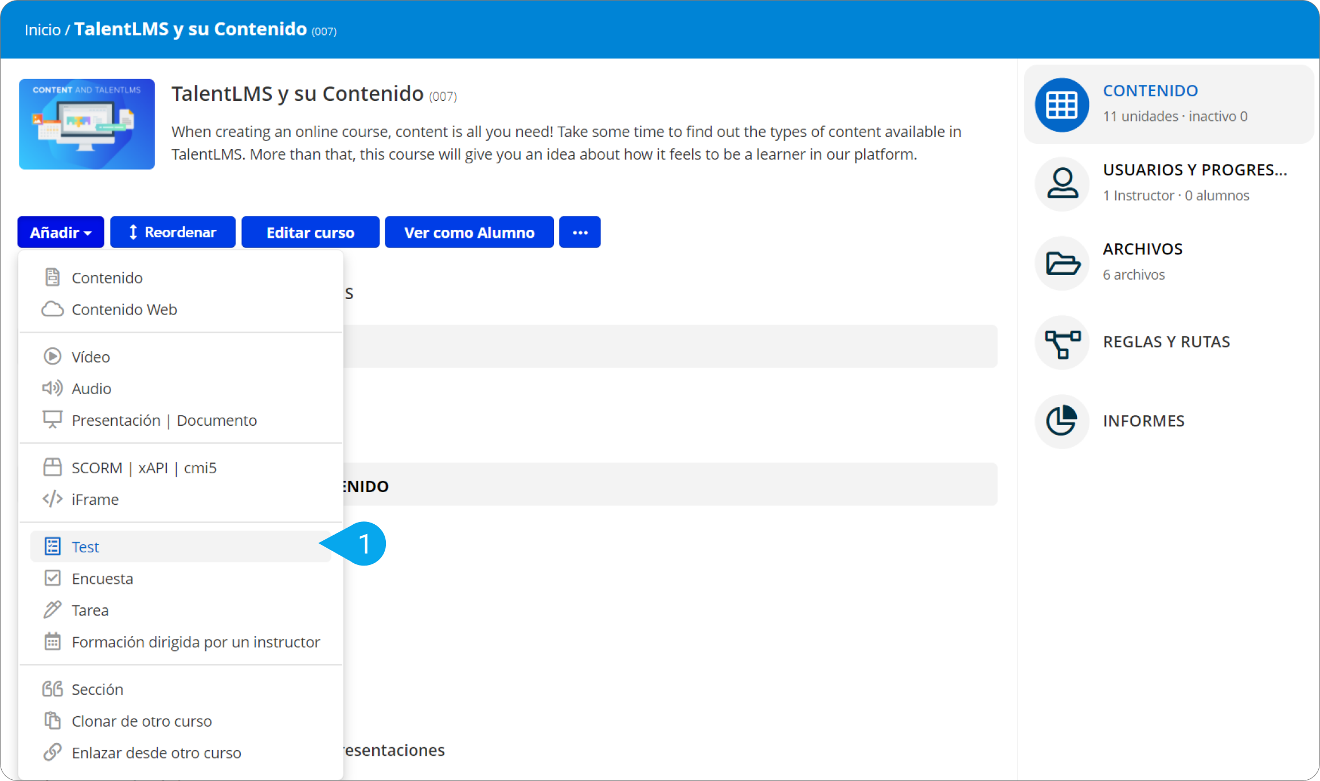Click the calendar icon for instructor-led training

(52, 641)
